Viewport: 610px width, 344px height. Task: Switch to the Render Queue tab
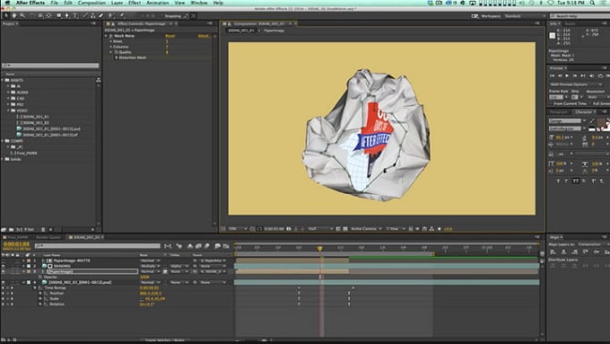pyautogui.click(x=48, y=237)
